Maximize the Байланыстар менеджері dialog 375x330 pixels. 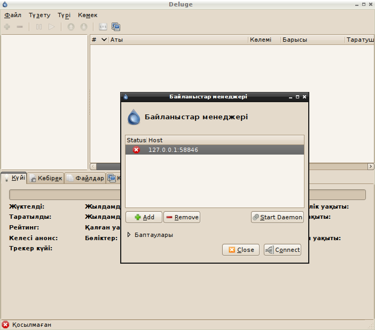coord(297,97)
